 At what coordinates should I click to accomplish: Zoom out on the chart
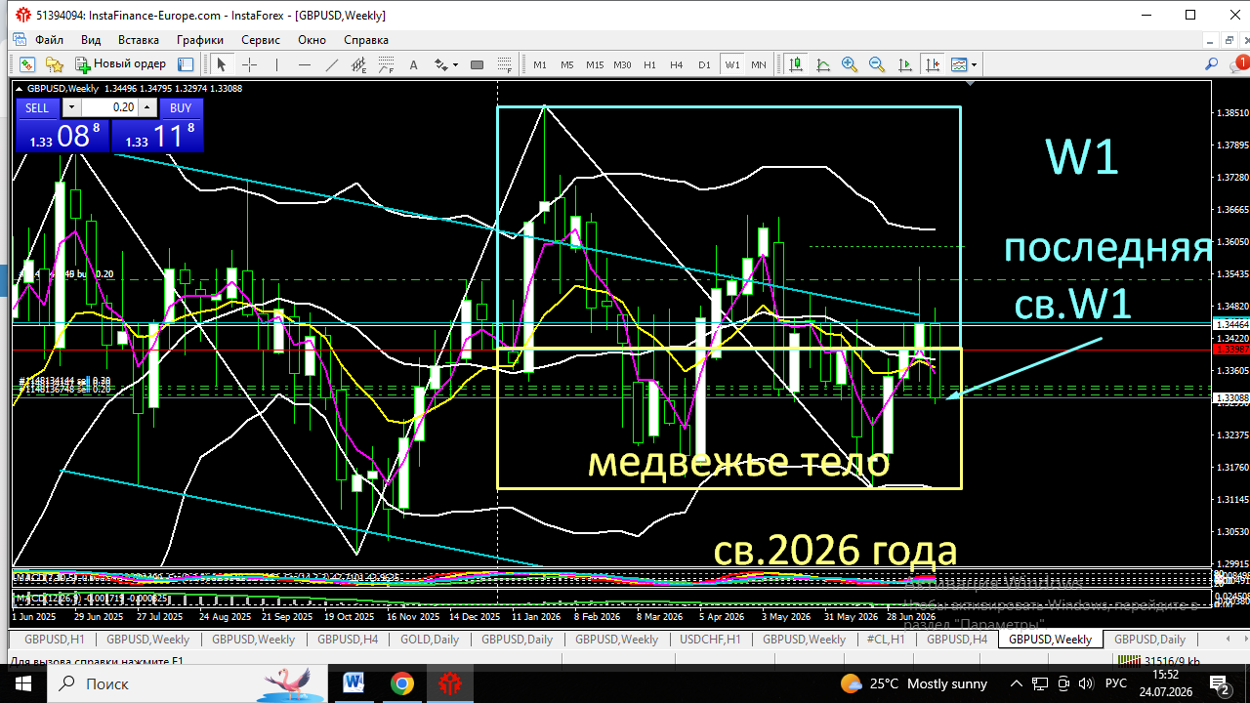pos(877,64)
